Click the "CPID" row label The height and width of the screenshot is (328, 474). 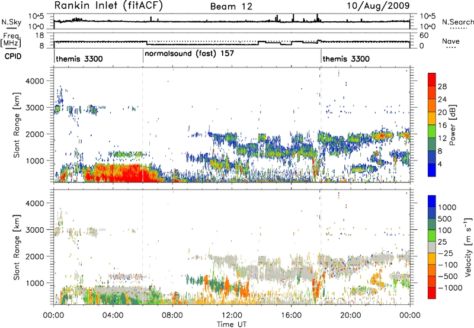[x=13, y=56]
